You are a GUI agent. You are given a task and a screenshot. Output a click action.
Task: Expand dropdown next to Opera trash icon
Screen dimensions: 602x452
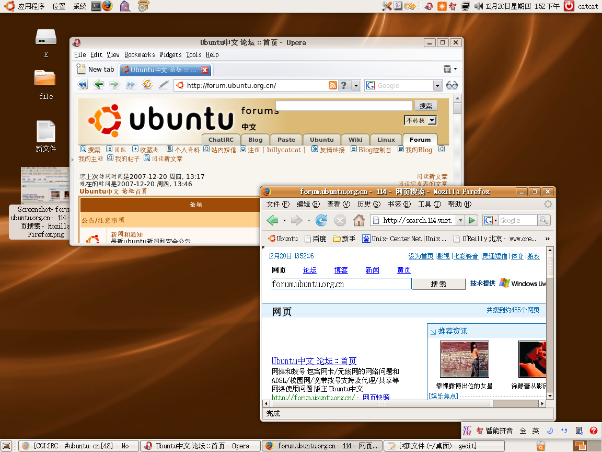coord(456,69)
